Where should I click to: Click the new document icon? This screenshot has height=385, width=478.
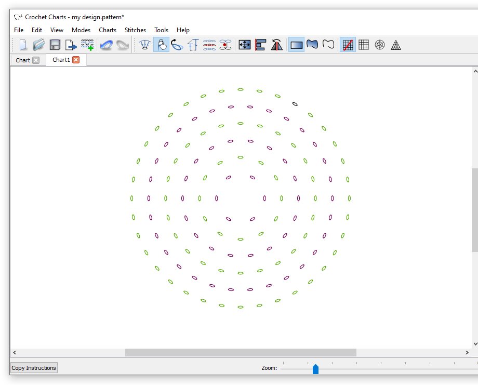23,45
